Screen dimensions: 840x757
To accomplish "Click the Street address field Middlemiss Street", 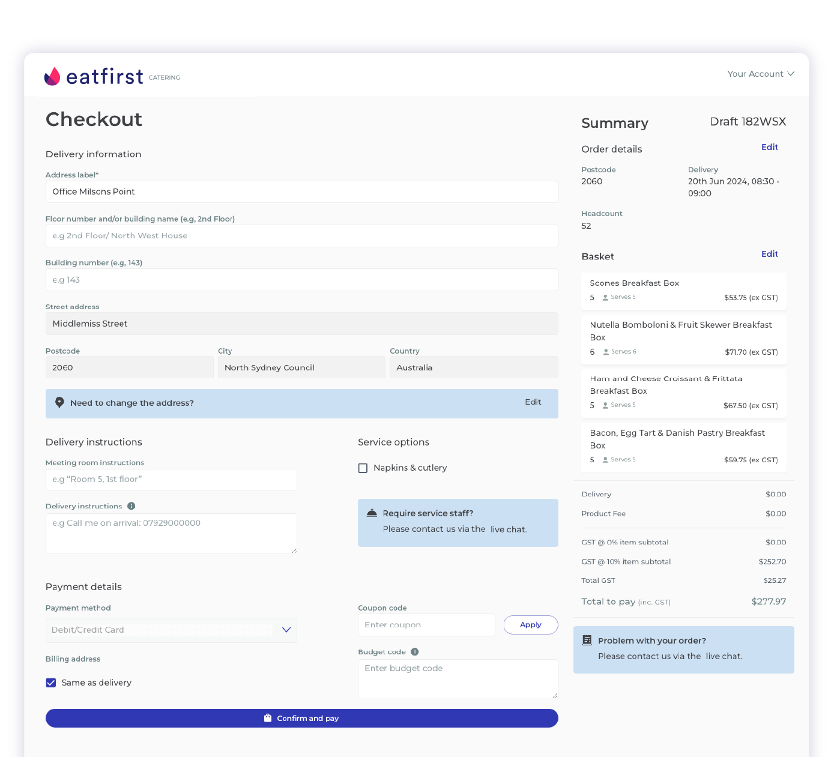I will [302, 324].
